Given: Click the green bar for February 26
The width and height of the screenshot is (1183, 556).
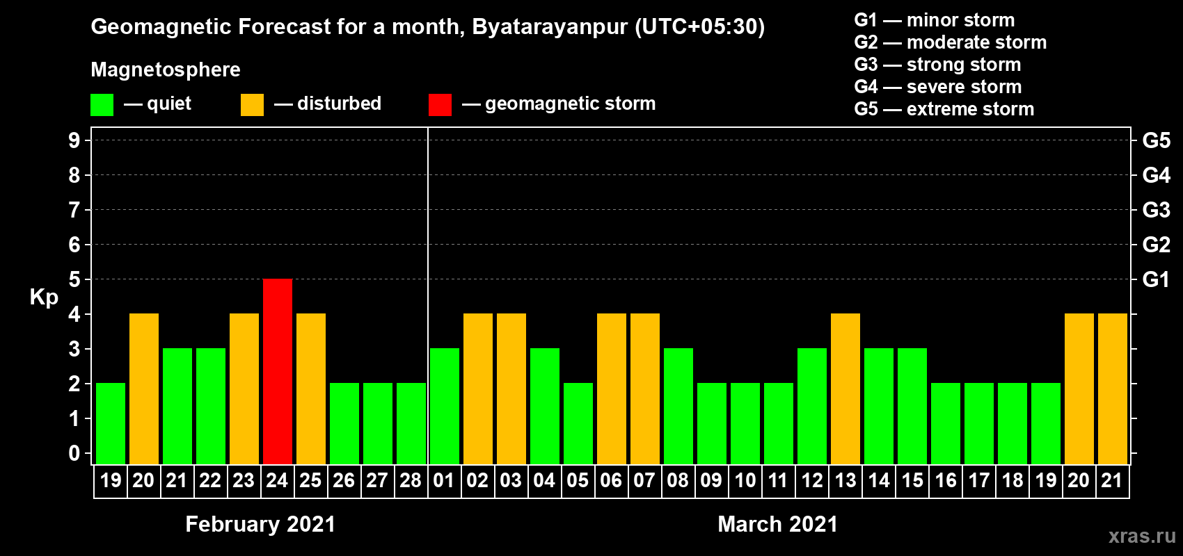Looking at the screenshot, I should click(344, 423).
